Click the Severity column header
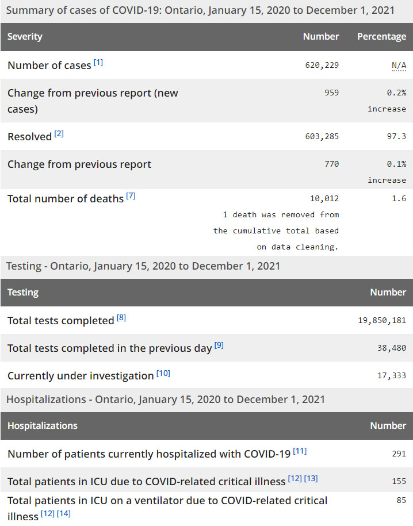 click(x=25, y=37)
